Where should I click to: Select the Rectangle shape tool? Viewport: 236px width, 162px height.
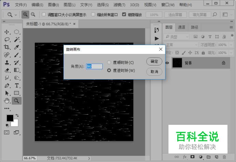click(17, 93)
